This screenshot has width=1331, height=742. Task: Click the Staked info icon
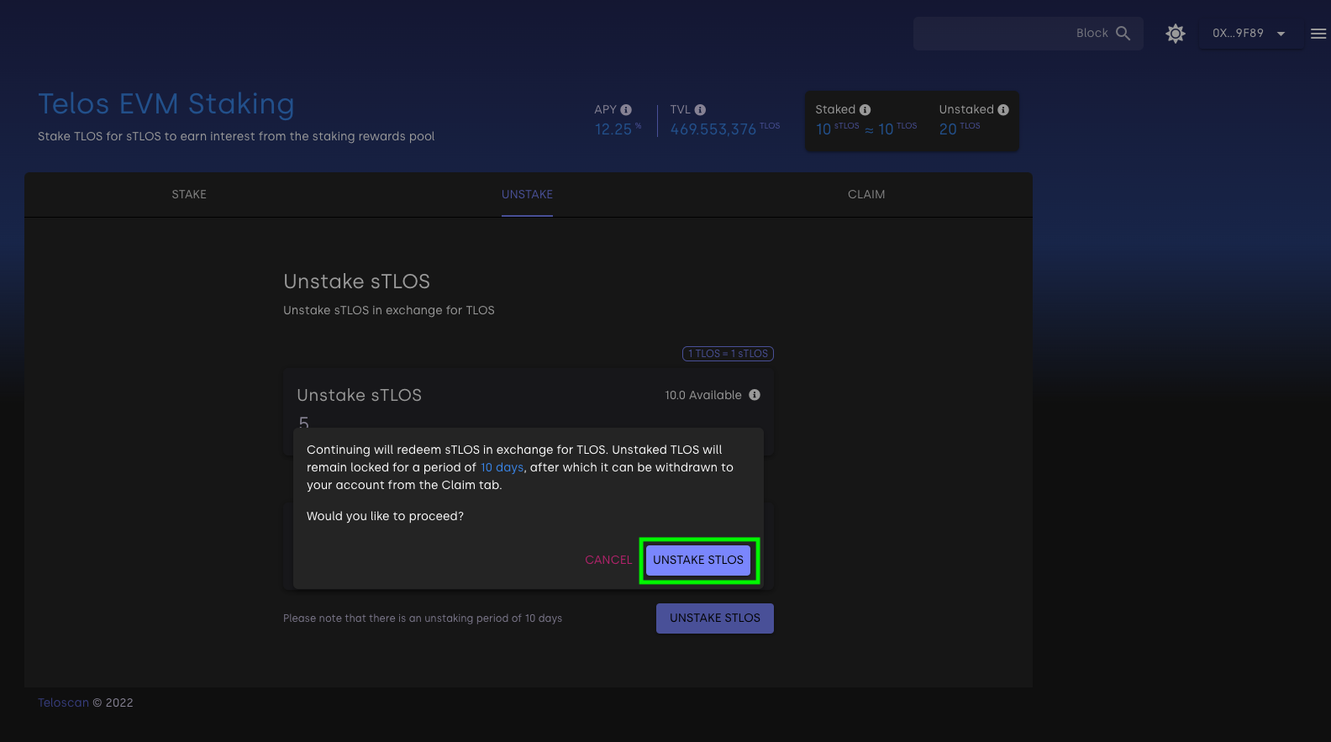(x=865, y=110)
